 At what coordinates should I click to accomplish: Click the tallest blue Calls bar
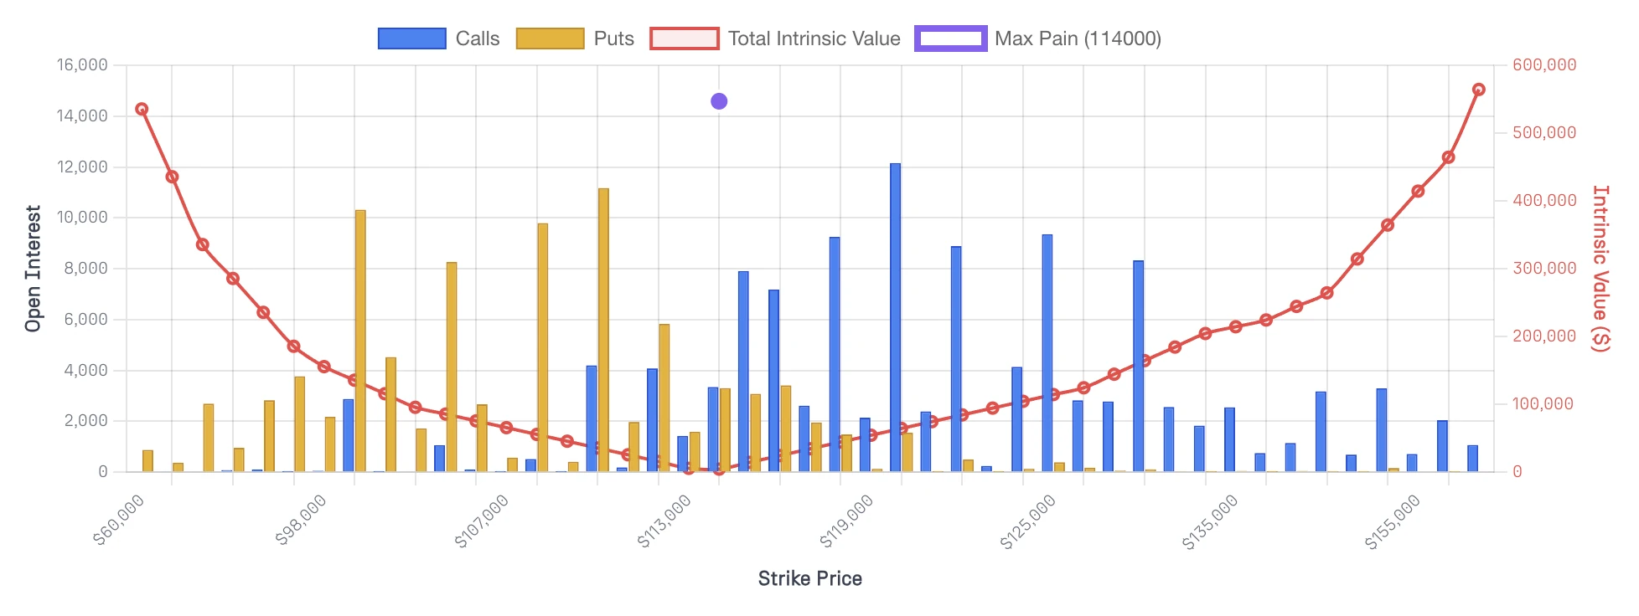895,318
